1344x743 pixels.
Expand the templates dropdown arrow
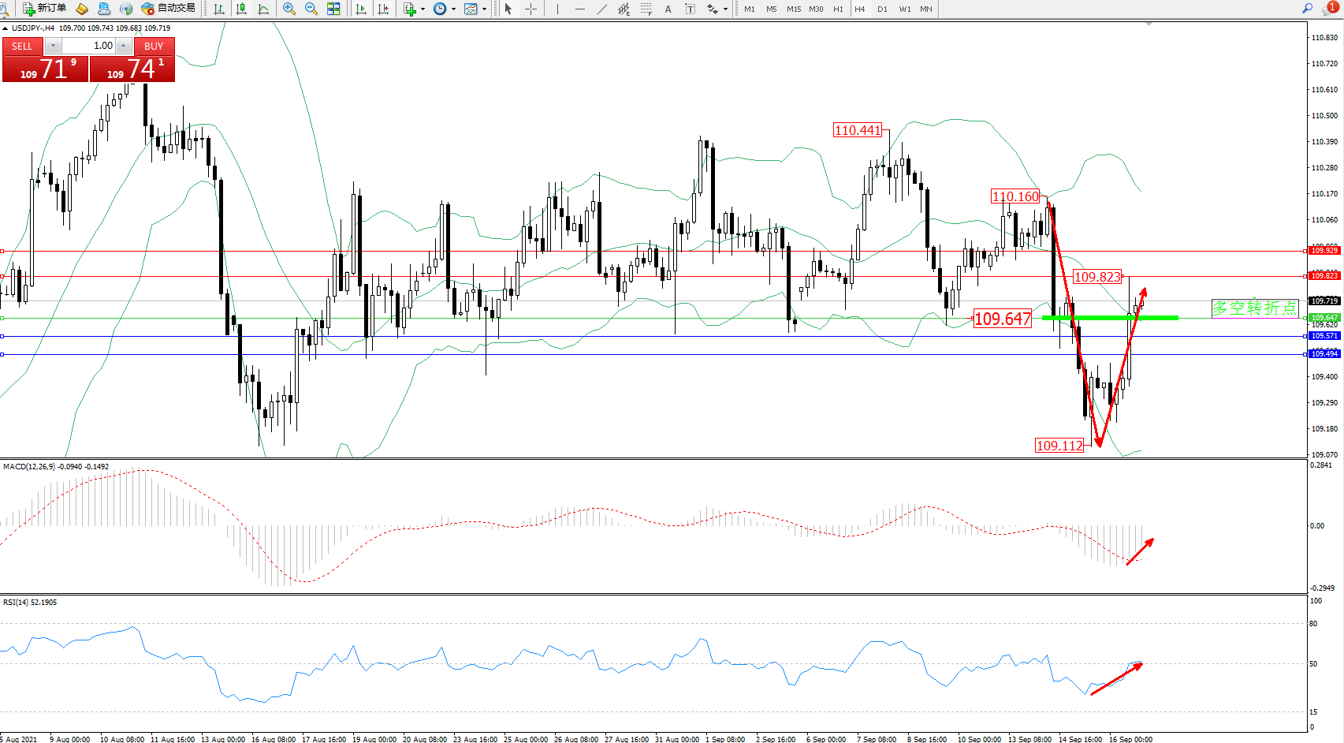pos(484,9)
